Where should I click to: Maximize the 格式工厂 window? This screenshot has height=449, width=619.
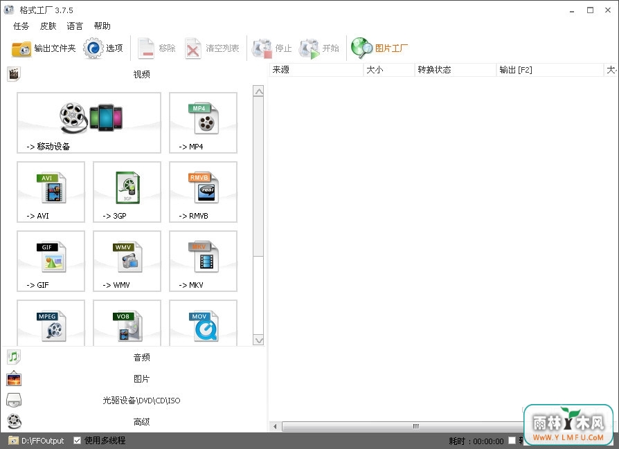click(590, 10)
